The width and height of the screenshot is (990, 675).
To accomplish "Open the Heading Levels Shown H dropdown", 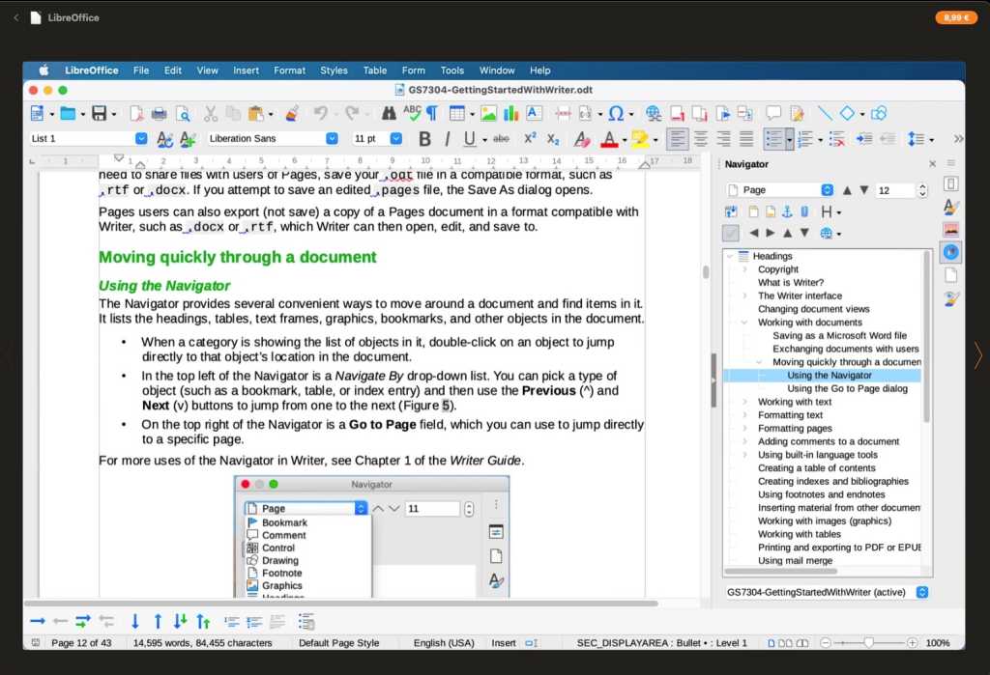I will coord(830,211).
